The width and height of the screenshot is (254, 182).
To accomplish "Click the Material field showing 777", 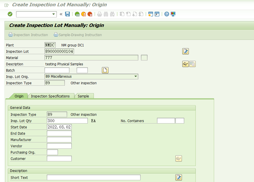I will pyautogui.click(x=91, y=58).
